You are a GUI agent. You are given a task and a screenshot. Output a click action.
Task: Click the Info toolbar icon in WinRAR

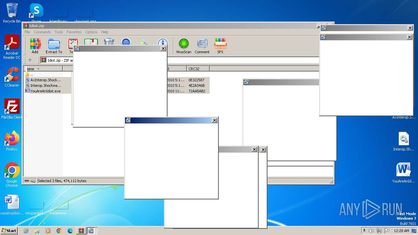pos(163,42)
